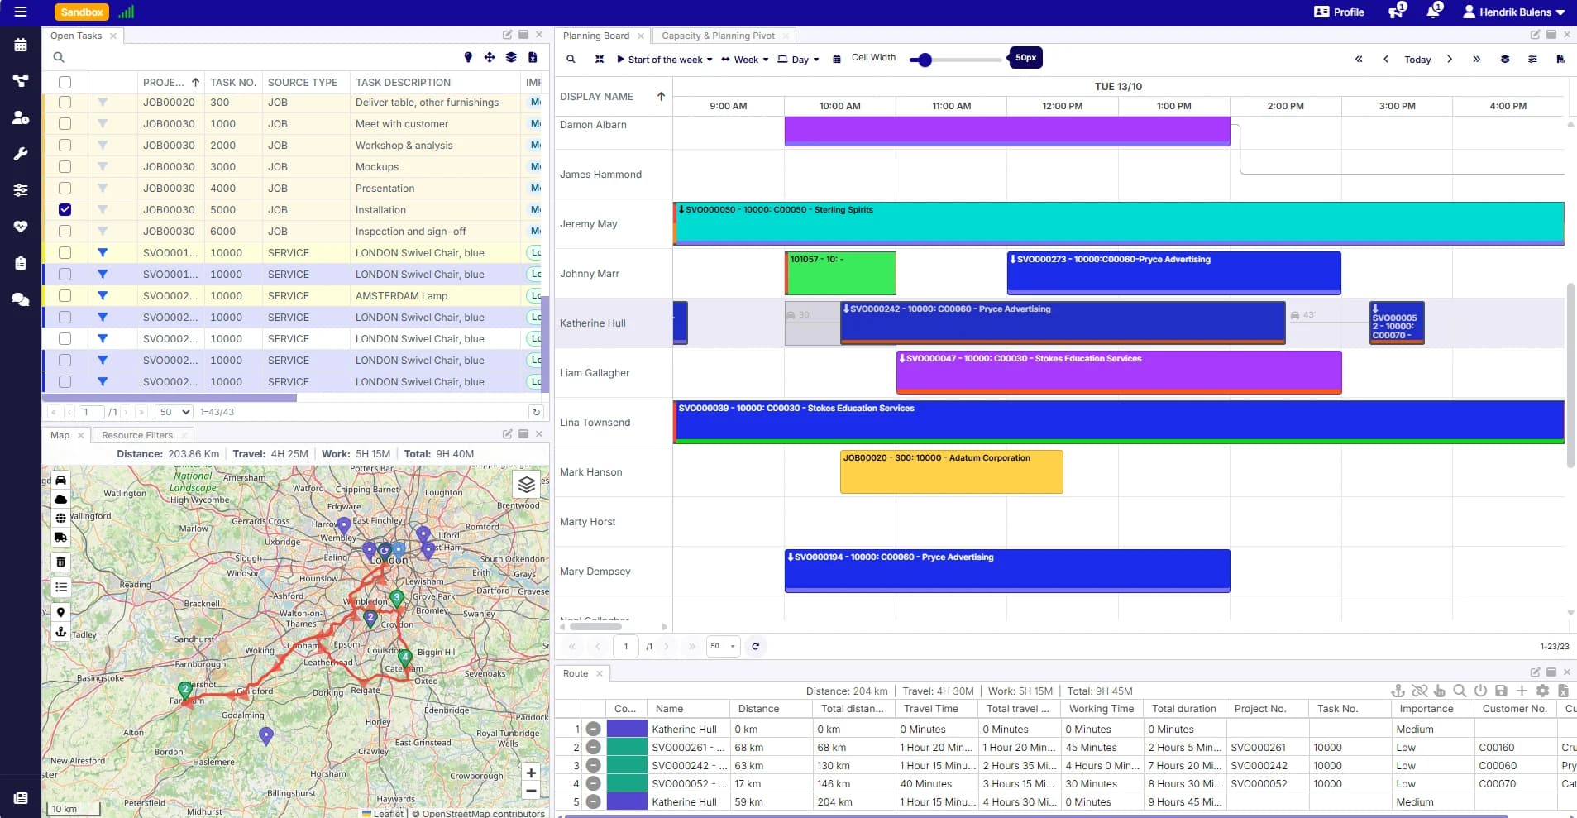Viewport: 1577px width, 818px height.
Task: Open the hamburger menu in top bar
Action: pyautogui.click(x=21, y=12)
